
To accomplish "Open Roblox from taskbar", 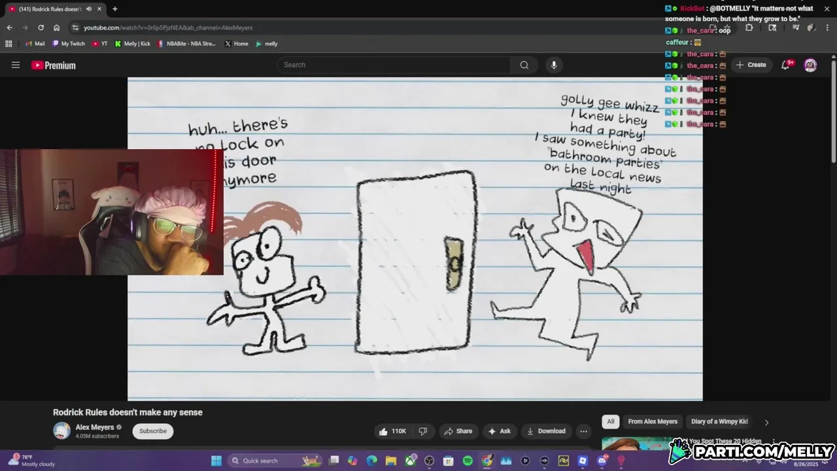I will pos(583,461).
